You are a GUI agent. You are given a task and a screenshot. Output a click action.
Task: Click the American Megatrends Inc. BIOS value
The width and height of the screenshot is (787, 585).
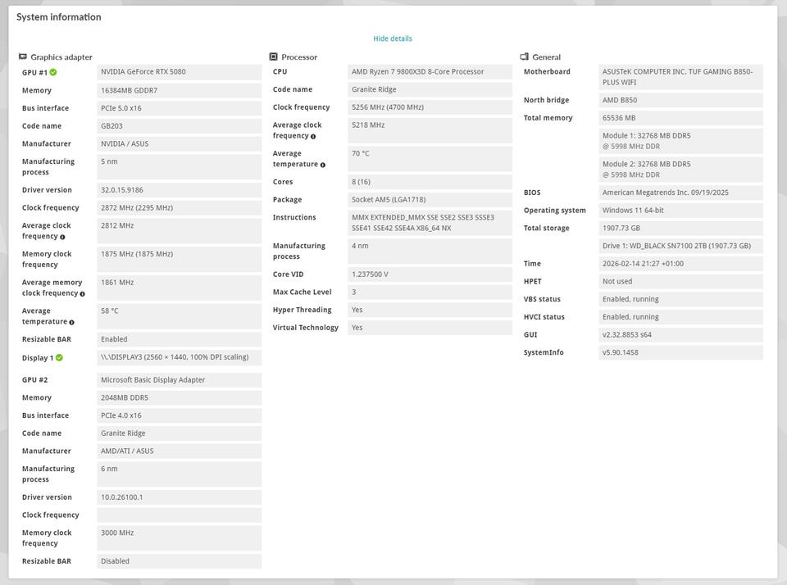pos(680,193)
